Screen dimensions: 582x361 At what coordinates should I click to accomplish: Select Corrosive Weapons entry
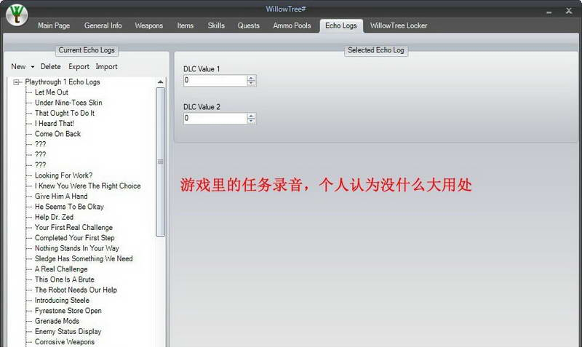tap(65, 341)
